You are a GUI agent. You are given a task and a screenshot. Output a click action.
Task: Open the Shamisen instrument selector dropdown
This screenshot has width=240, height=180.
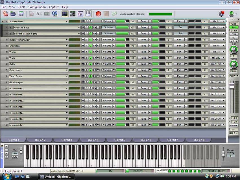pos(67,46)
